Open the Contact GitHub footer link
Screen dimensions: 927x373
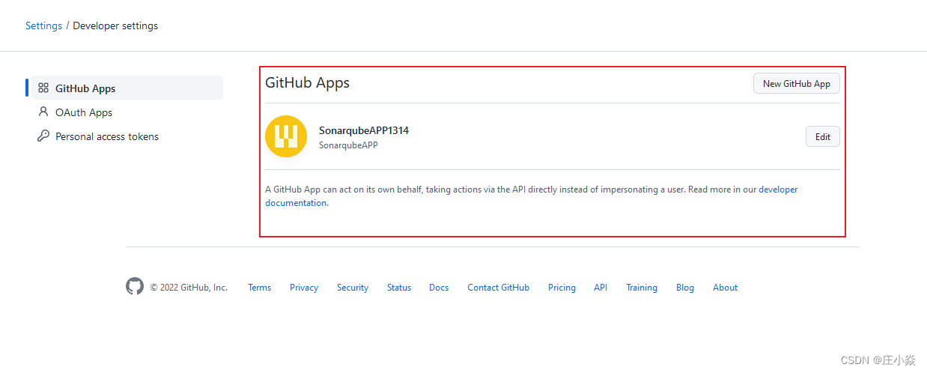pos(498,288)
